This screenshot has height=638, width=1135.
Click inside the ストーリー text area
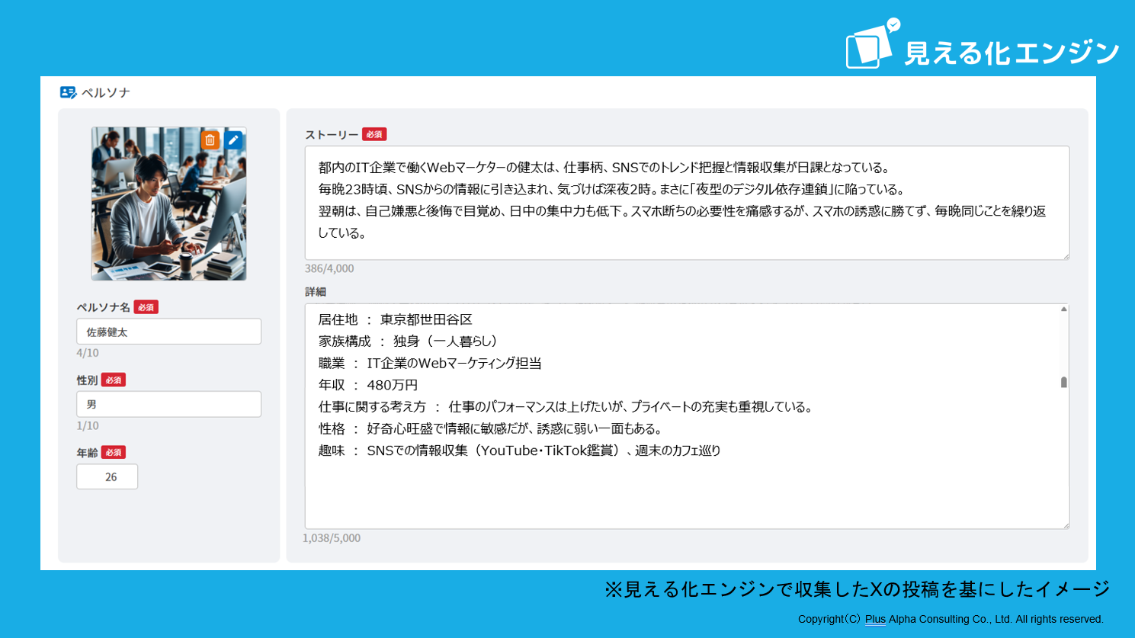[686, 203]
